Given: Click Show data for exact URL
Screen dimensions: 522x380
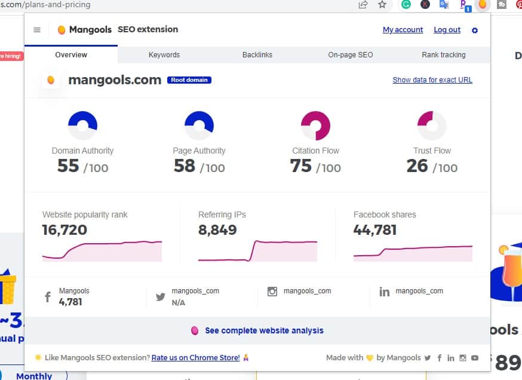Looking at the screenshot, I should point(432,80).
